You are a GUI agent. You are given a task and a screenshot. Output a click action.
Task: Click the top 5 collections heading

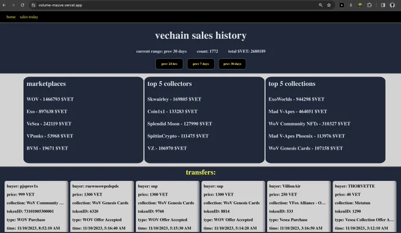pyautogui.click(x=292, y=84)
